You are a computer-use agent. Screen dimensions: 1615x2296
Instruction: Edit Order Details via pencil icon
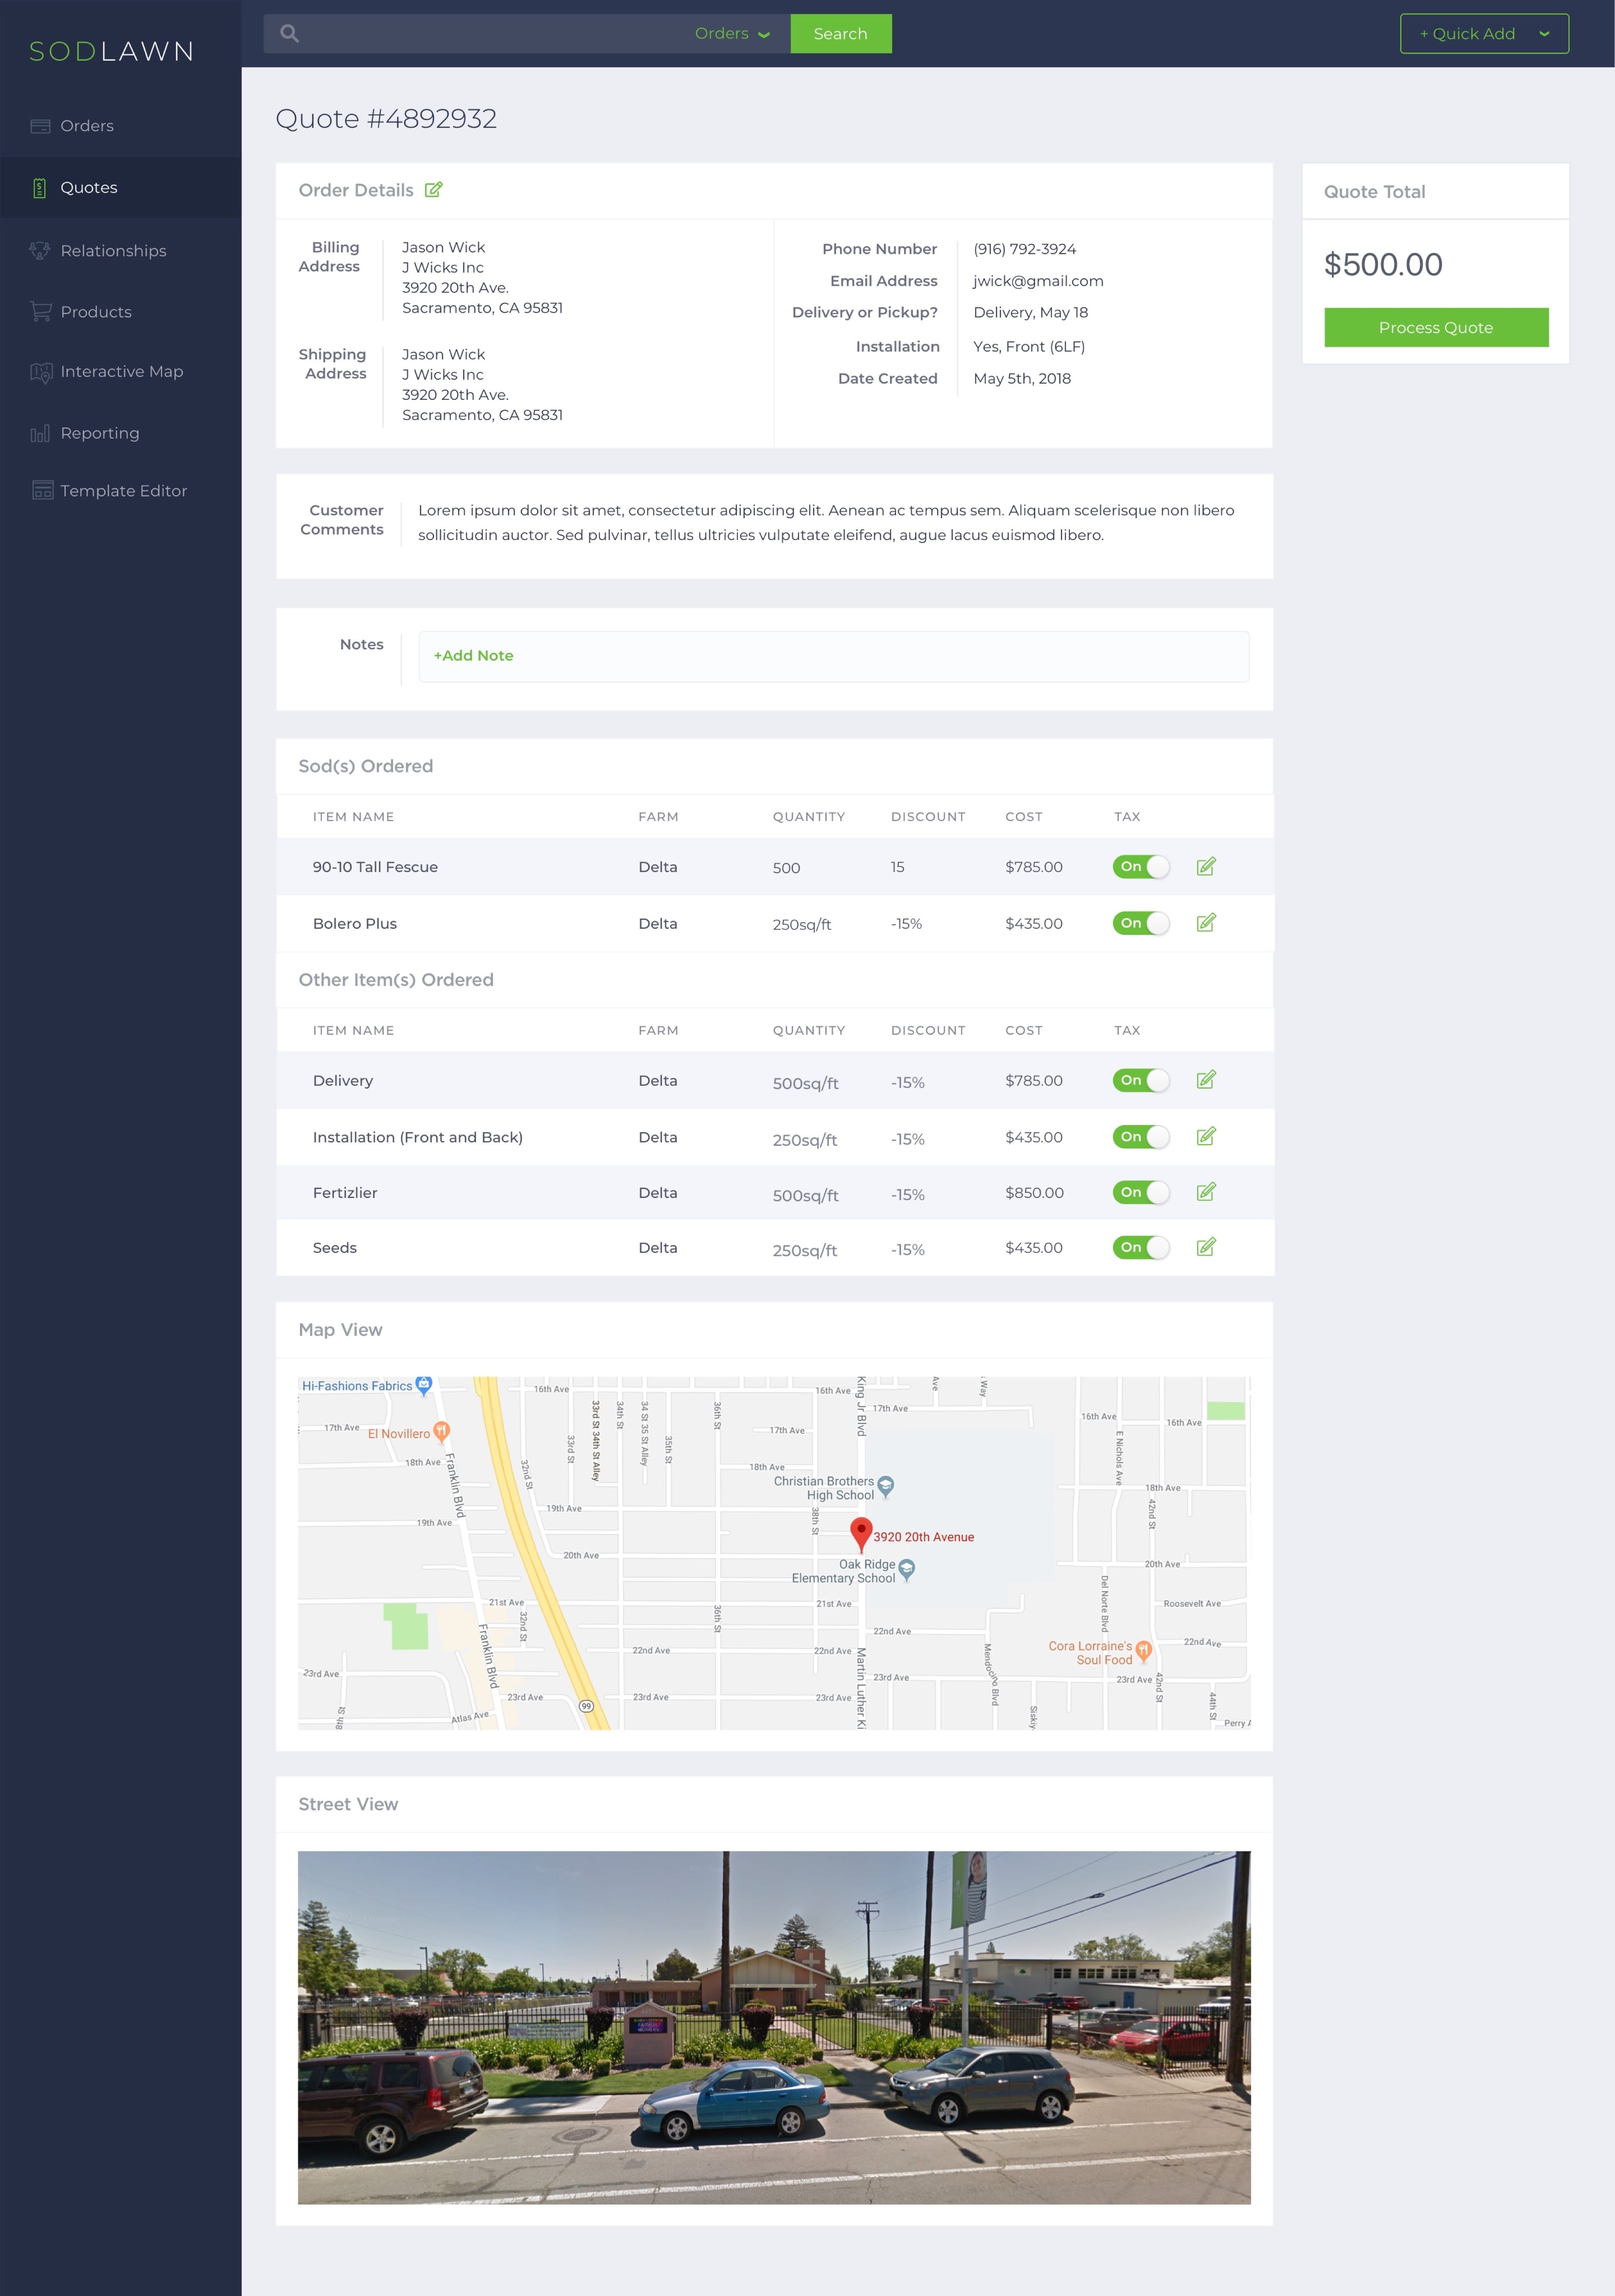point(433,190)
